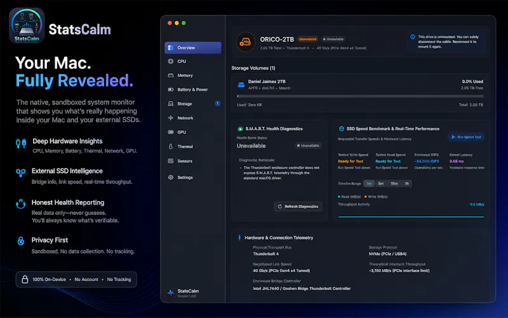Click the Storage badge showing 1
Viewport: 508px width, 318px height.
217,104
